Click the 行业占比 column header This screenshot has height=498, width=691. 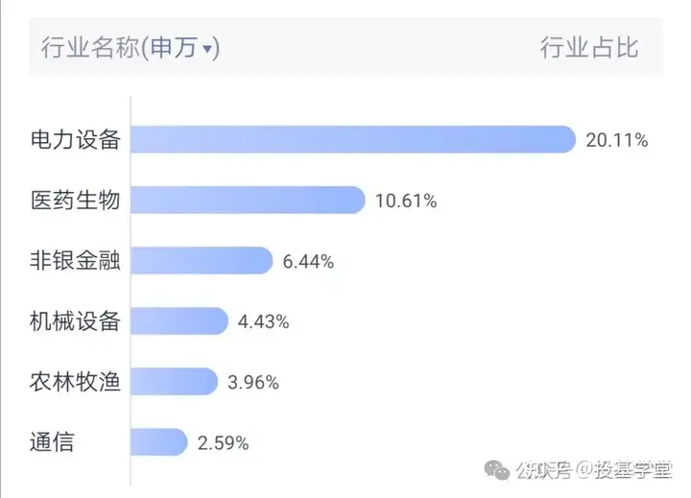pyautogui.click(x=589, y=47)
